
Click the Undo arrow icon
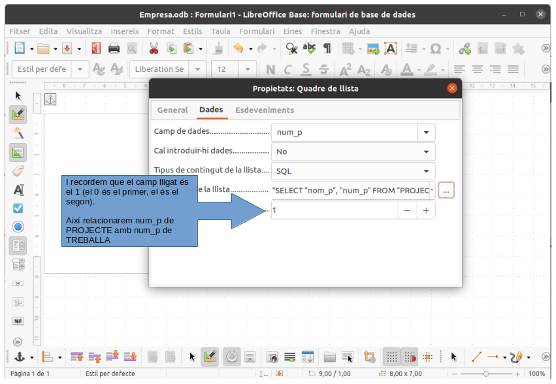[238, 48]
